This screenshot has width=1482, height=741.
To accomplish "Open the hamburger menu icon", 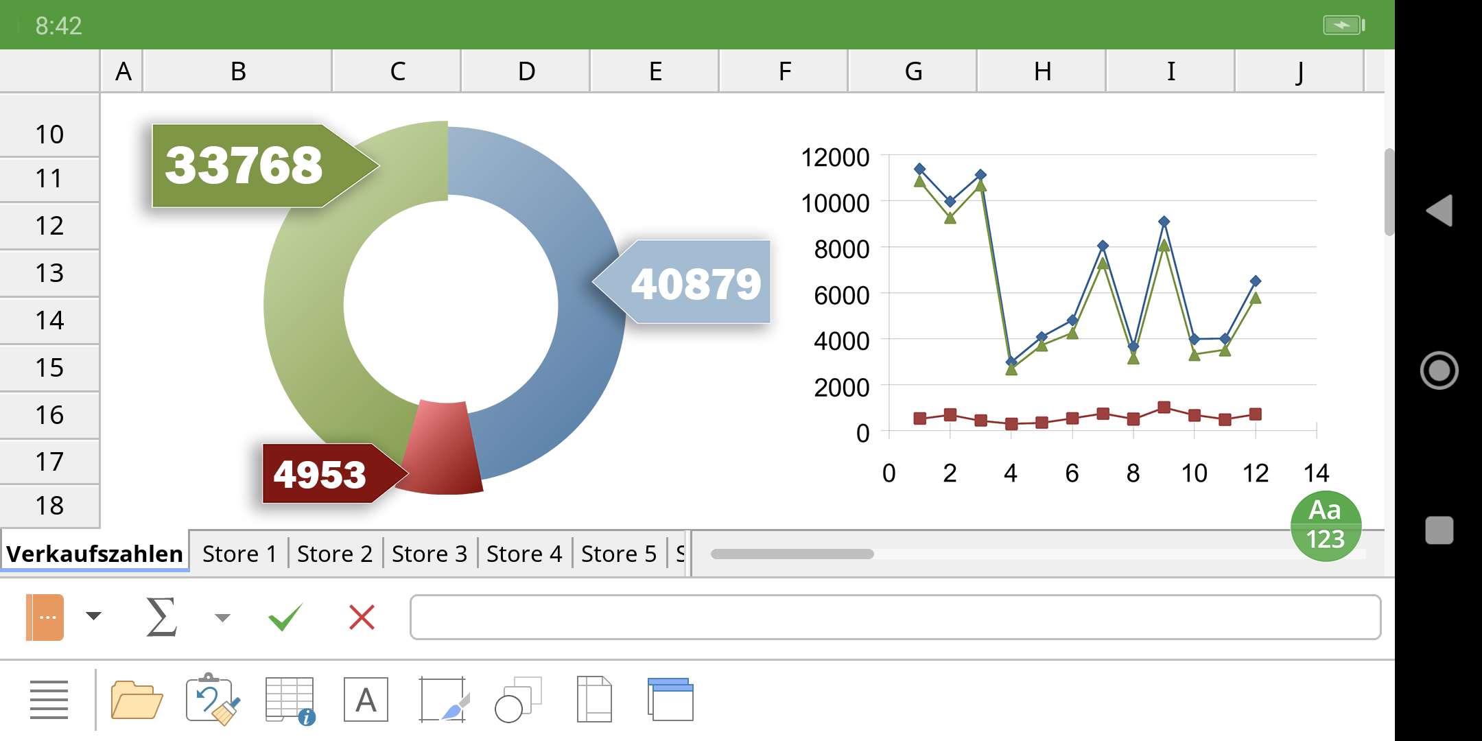I will click(x=49, y=700).
